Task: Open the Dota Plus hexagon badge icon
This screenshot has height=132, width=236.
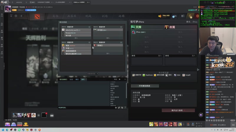Action: 190,16
